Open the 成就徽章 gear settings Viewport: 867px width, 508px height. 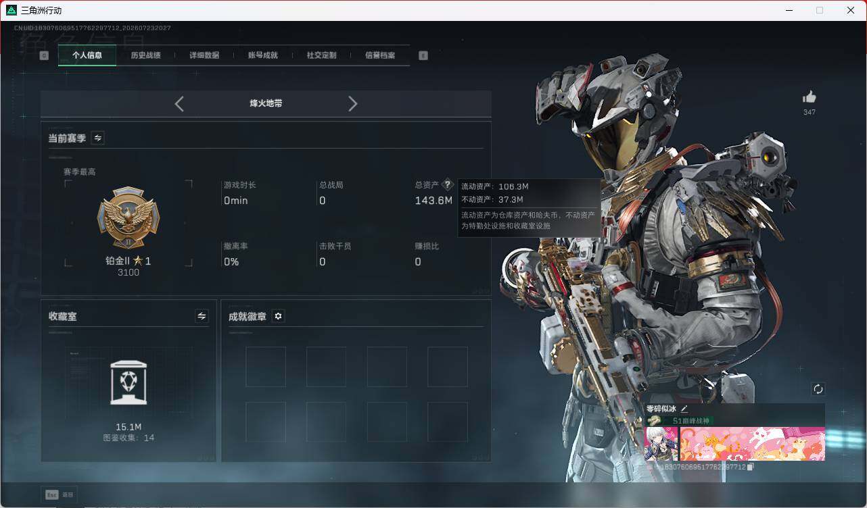point(278,316)
